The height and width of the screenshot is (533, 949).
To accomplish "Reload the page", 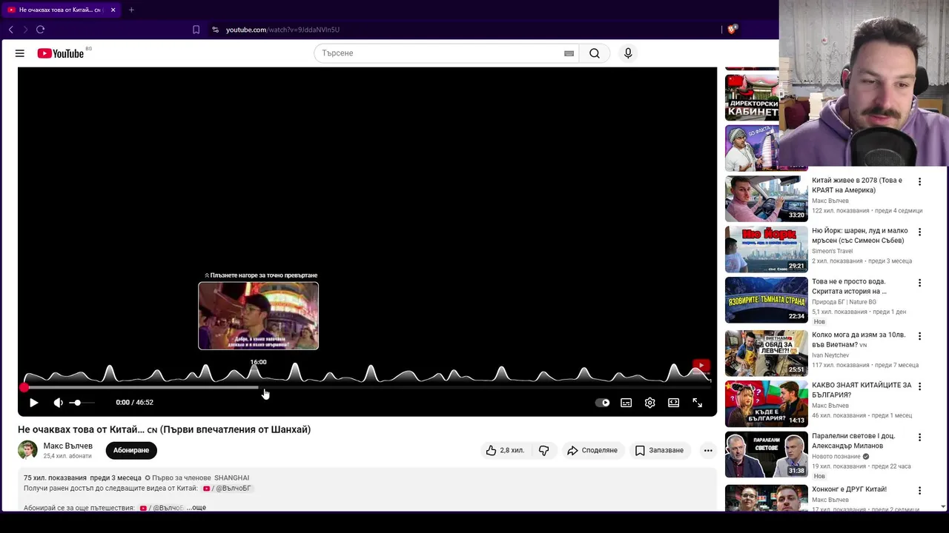I will (40, 30).
